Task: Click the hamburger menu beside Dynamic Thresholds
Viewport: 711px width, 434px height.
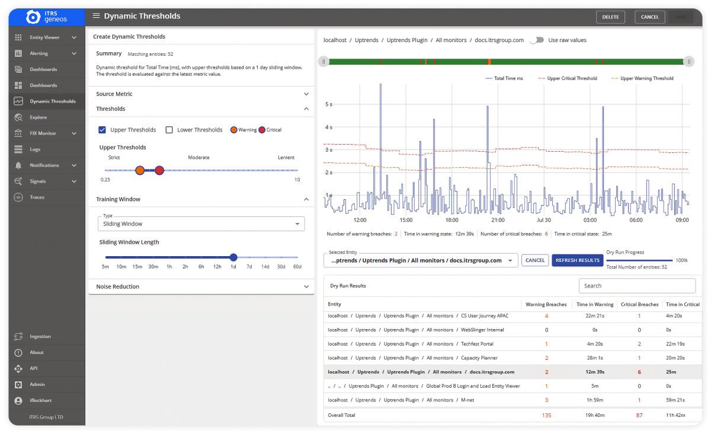Action: tap(95, 16)
